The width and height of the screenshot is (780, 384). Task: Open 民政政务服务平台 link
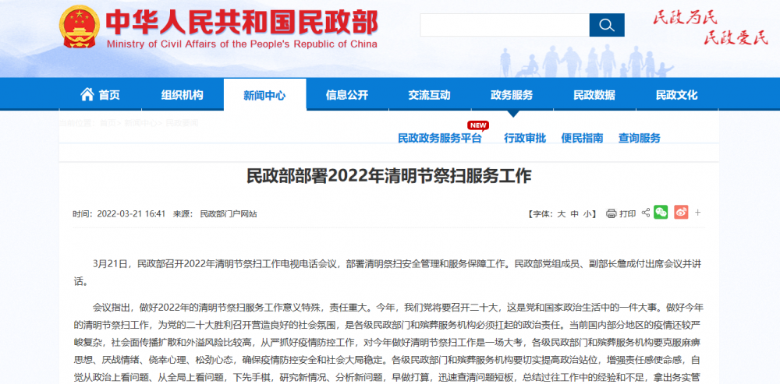coord(440,139)
